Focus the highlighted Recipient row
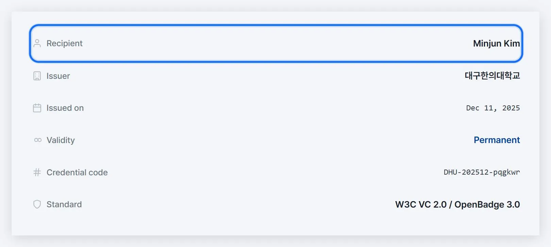Viewport: 551px width, 247px height. 276,43
